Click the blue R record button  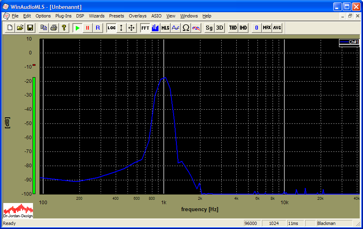(97, 28)
